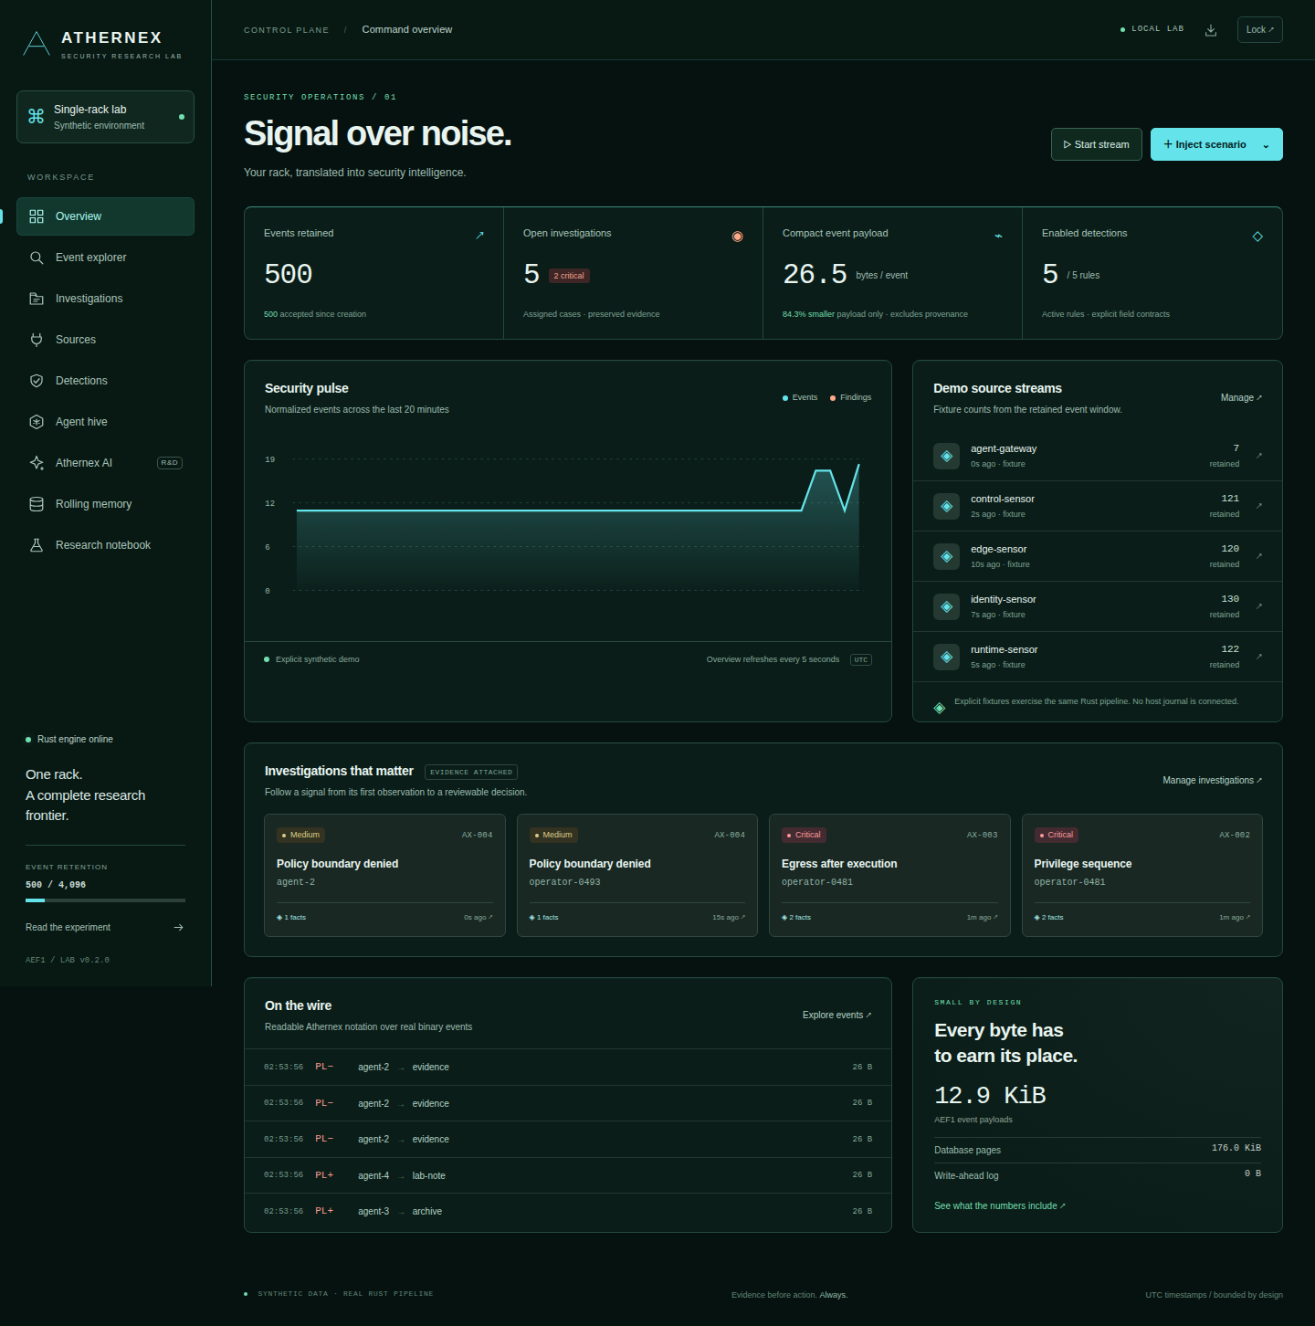The image size is (1315, 1326).
Task: Click the UTC badge under the chart
Action: (861, 660)
